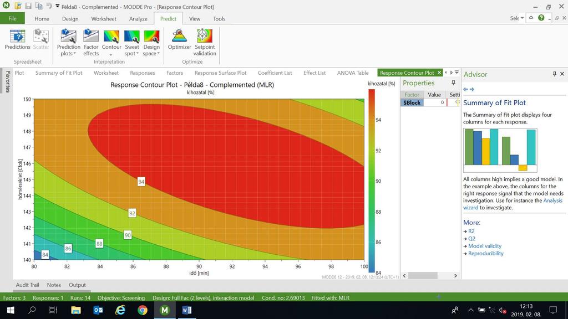Pin the Advisor pane

[554, 74]
